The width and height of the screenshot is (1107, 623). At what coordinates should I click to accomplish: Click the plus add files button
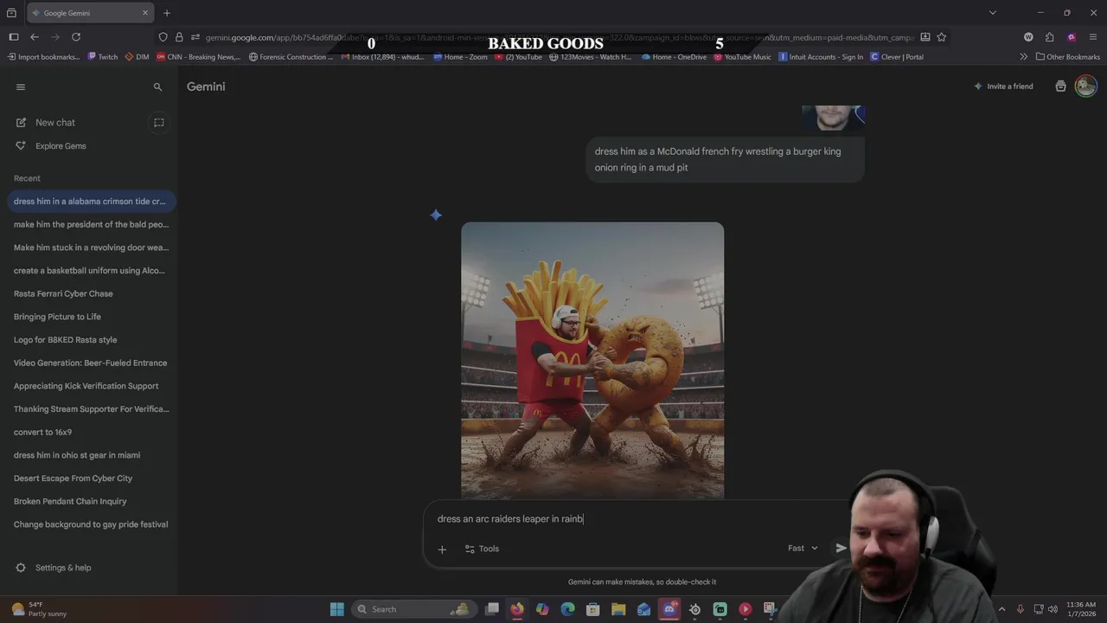[442, 549]
